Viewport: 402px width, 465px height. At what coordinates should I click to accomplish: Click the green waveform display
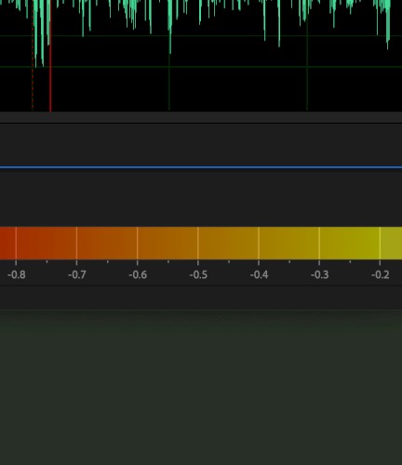point(201,56)
